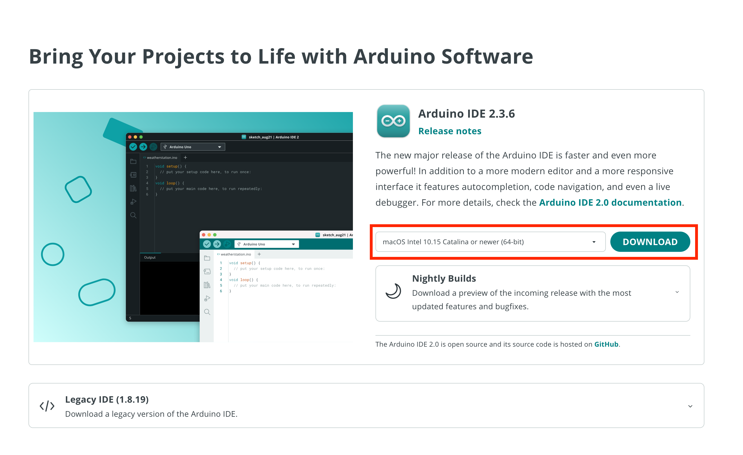Click the boards manager icon in dark sidebar
This screenshot has height=455, width=743.
tap(133, 175)
